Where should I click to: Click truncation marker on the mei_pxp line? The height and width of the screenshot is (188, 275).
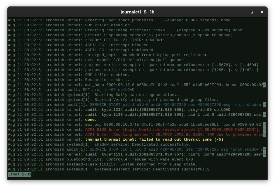[264, 125]
